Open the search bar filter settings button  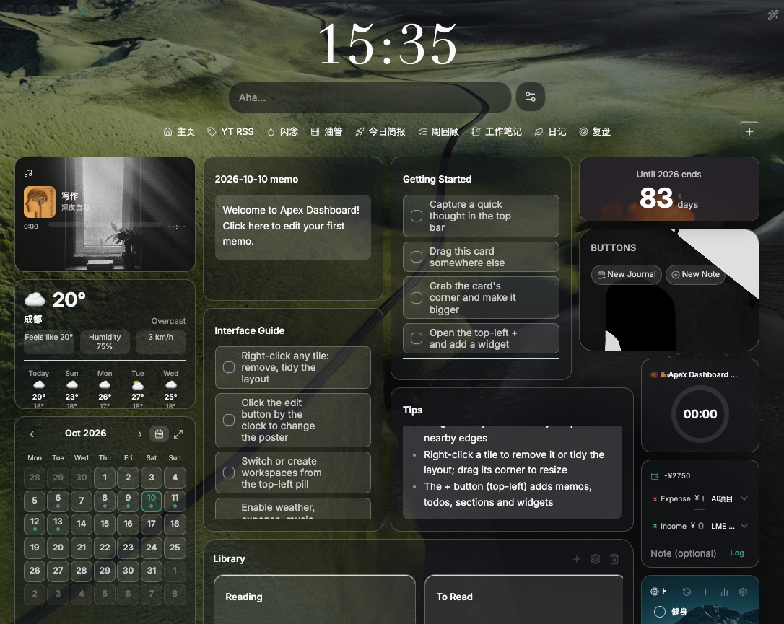click(x=531, y=97)
